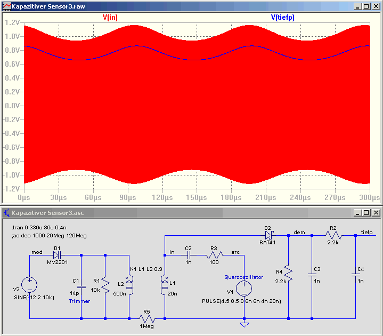The image size is (383, 336).
Task: Click the K1 L1 L2 0.9 coupling directive
Action: 146,269
